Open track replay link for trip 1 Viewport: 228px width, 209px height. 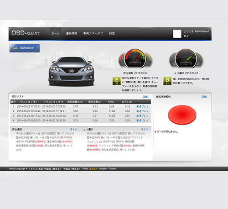[143, 106]
